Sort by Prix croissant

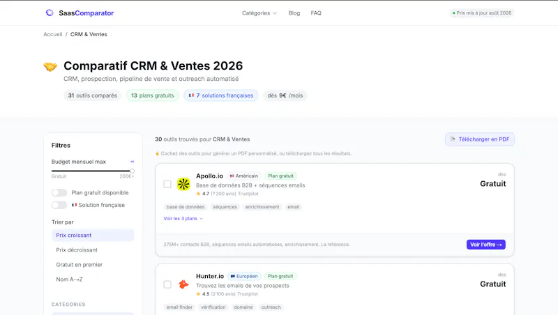[93, 236]
